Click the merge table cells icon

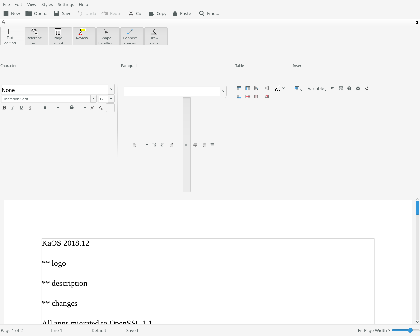pos(267,88)
